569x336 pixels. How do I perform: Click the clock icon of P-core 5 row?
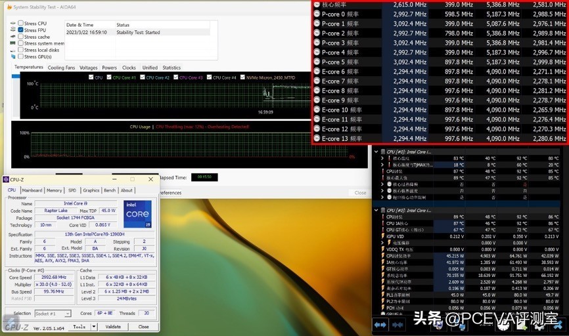pyautogui.click(x=317, y=62)
